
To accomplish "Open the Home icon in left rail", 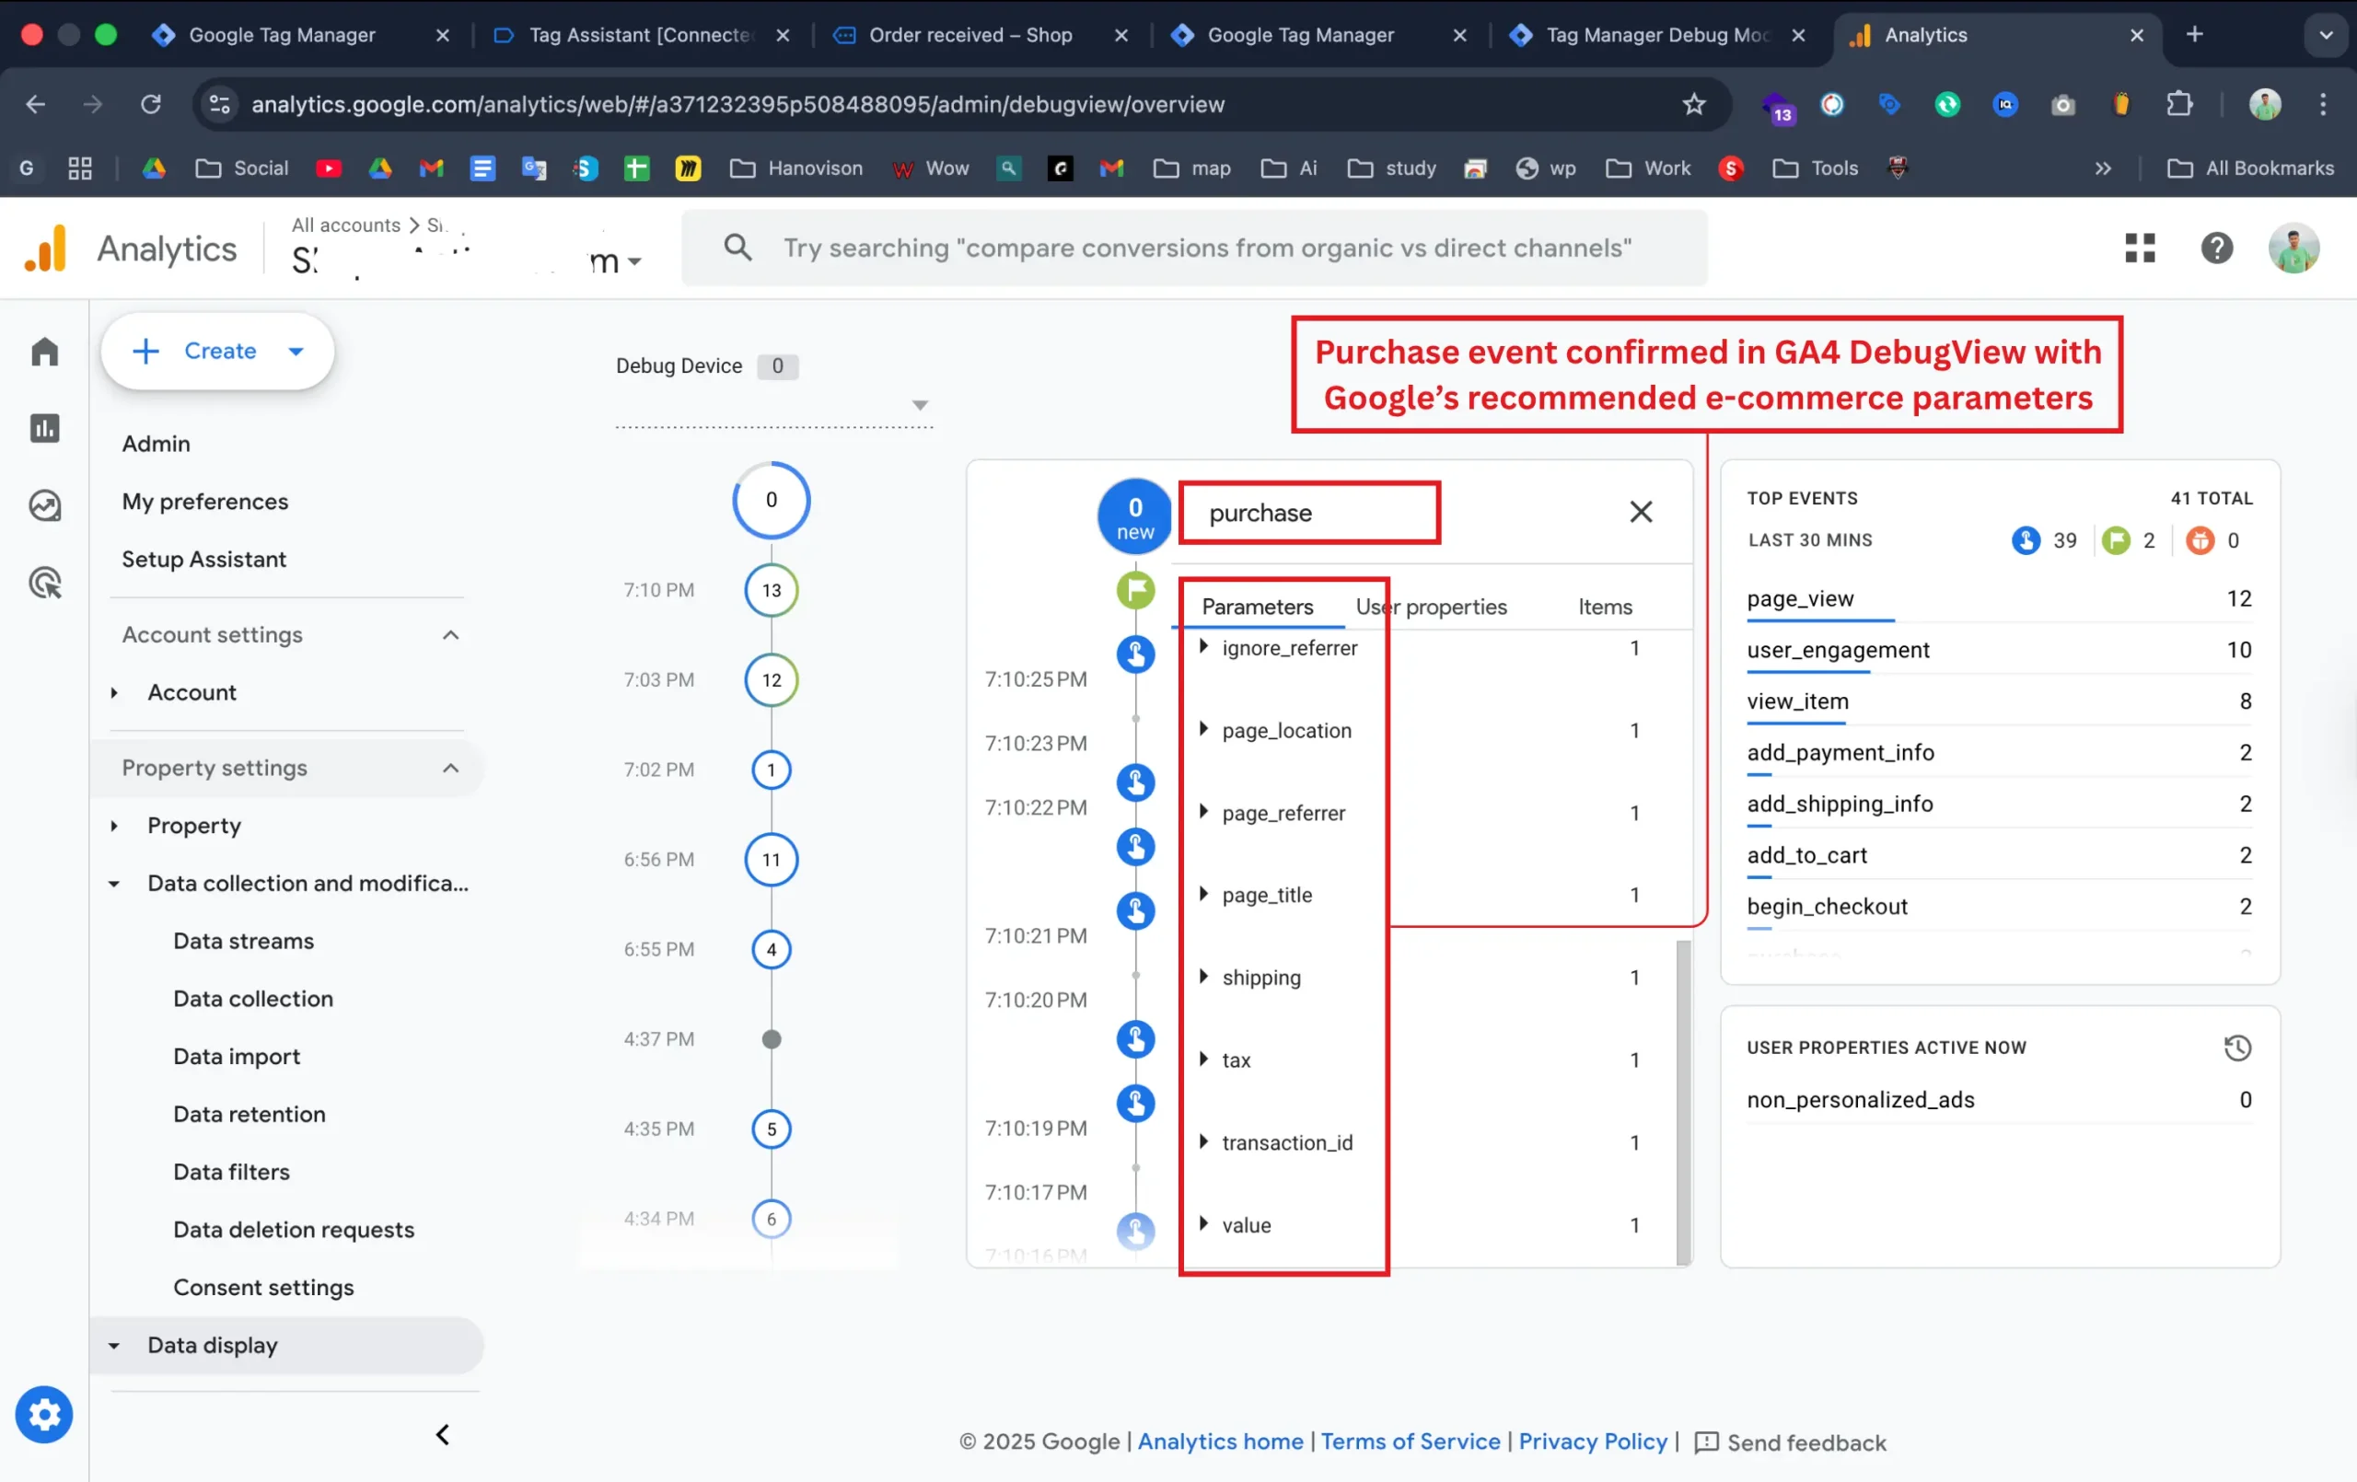I will (x=45, y=352).
